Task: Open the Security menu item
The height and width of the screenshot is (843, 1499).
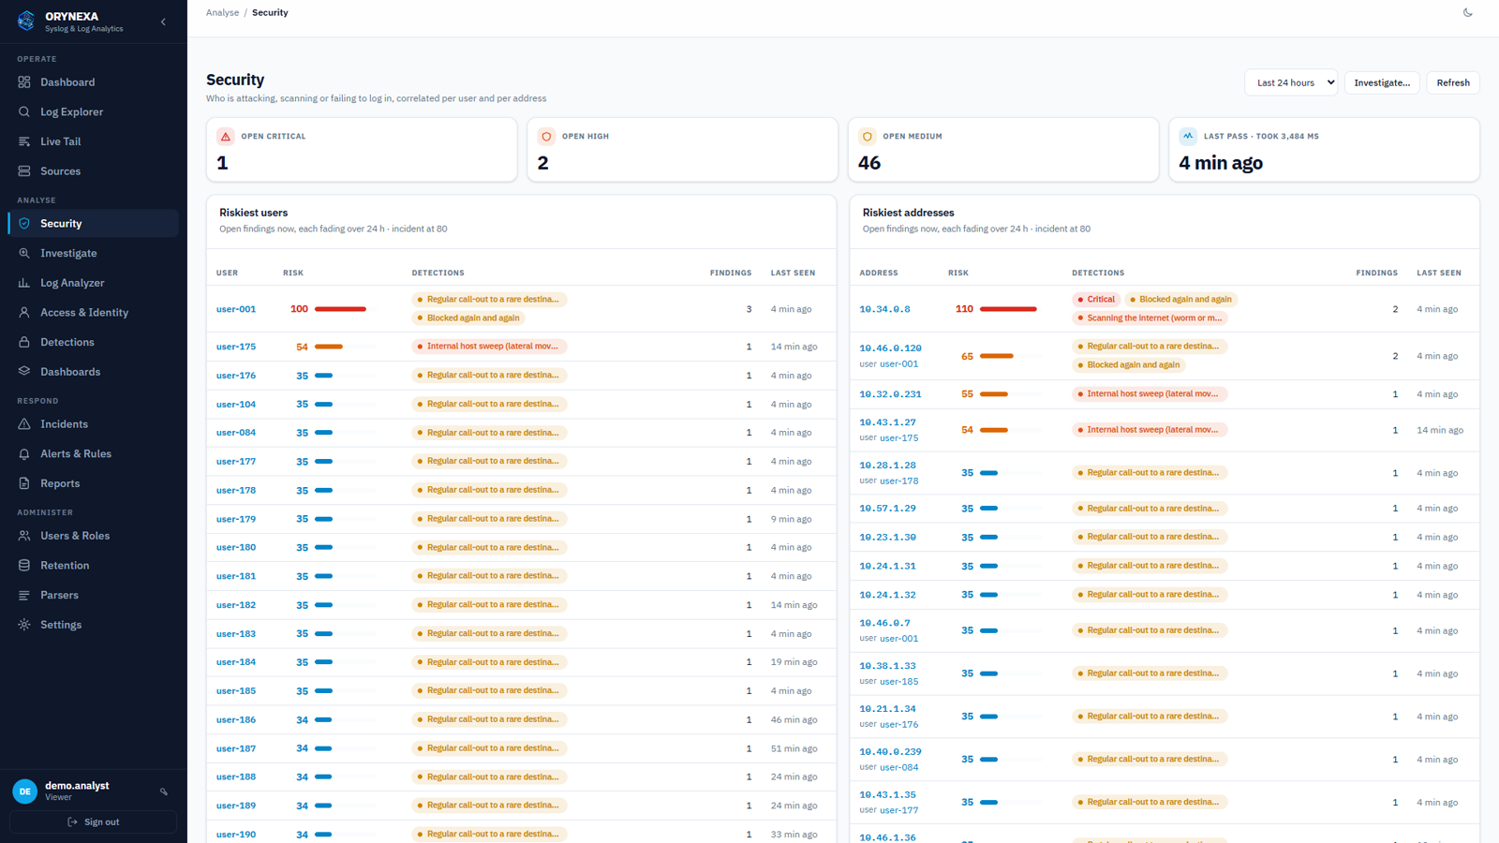Action: (x=93, y=224)
